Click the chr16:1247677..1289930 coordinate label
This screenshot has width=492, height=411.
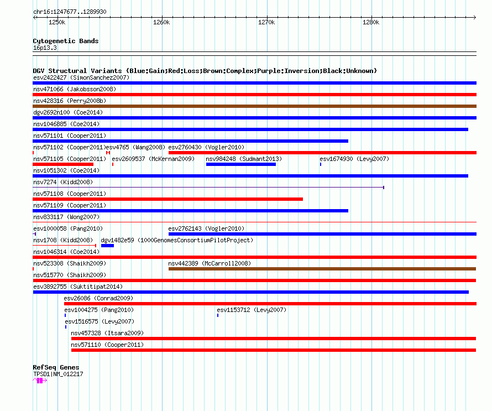click(70, 12)
